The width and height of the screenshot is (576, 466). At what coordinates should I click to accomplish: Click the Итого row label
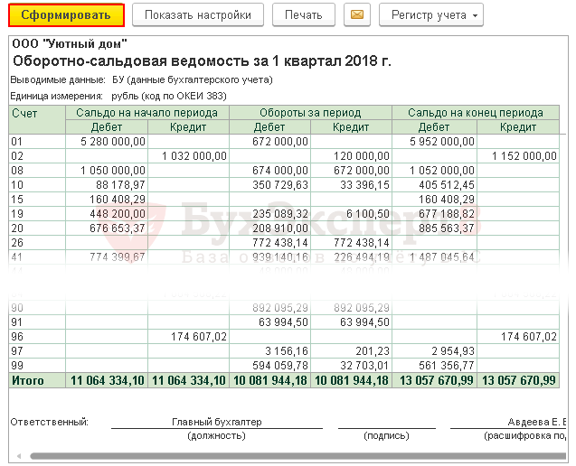click(28, 380)
